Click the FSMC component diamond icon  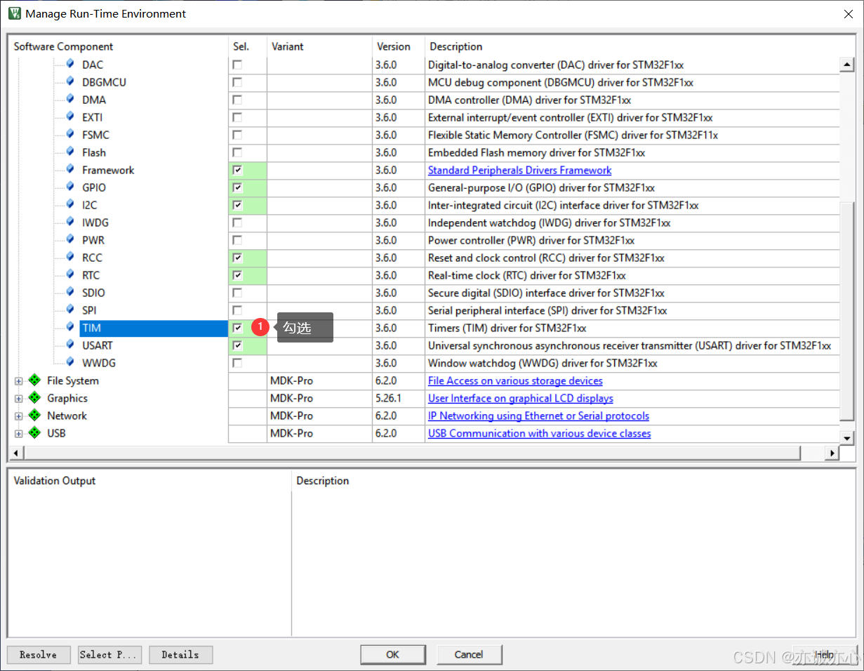(70, 134)
